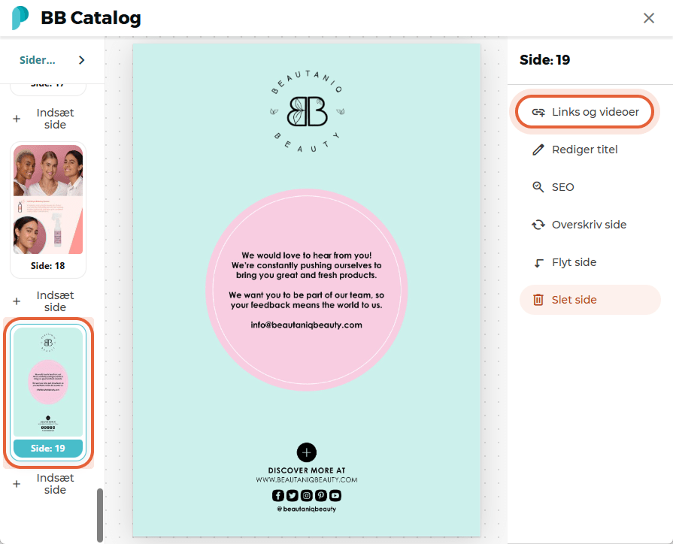Click the SEO magnifier icon
Viewport: 673px width, 544px height.
(538, 187)
